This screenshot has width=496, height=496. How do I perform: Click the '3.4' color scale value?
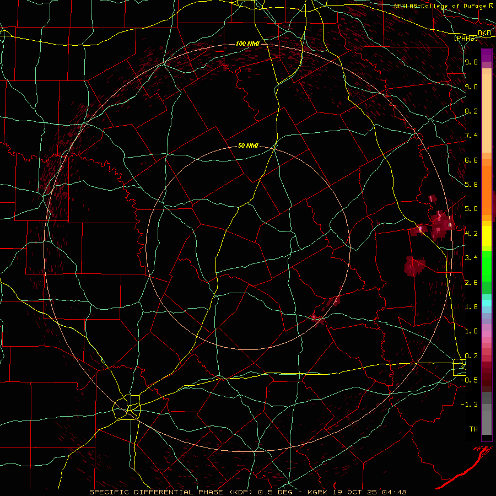pos(471,258)
